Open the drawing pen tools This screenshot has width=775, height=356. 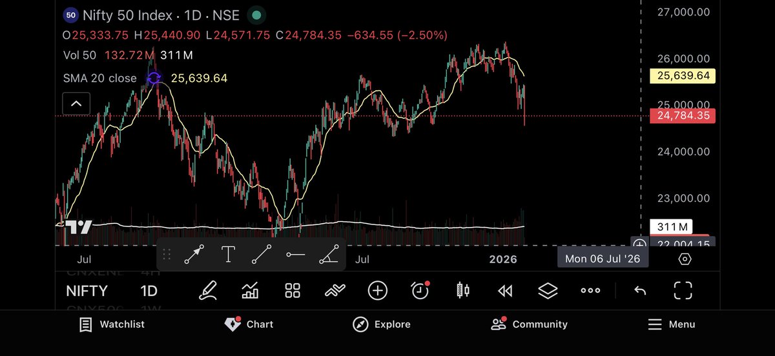click(x=207, y=290)
